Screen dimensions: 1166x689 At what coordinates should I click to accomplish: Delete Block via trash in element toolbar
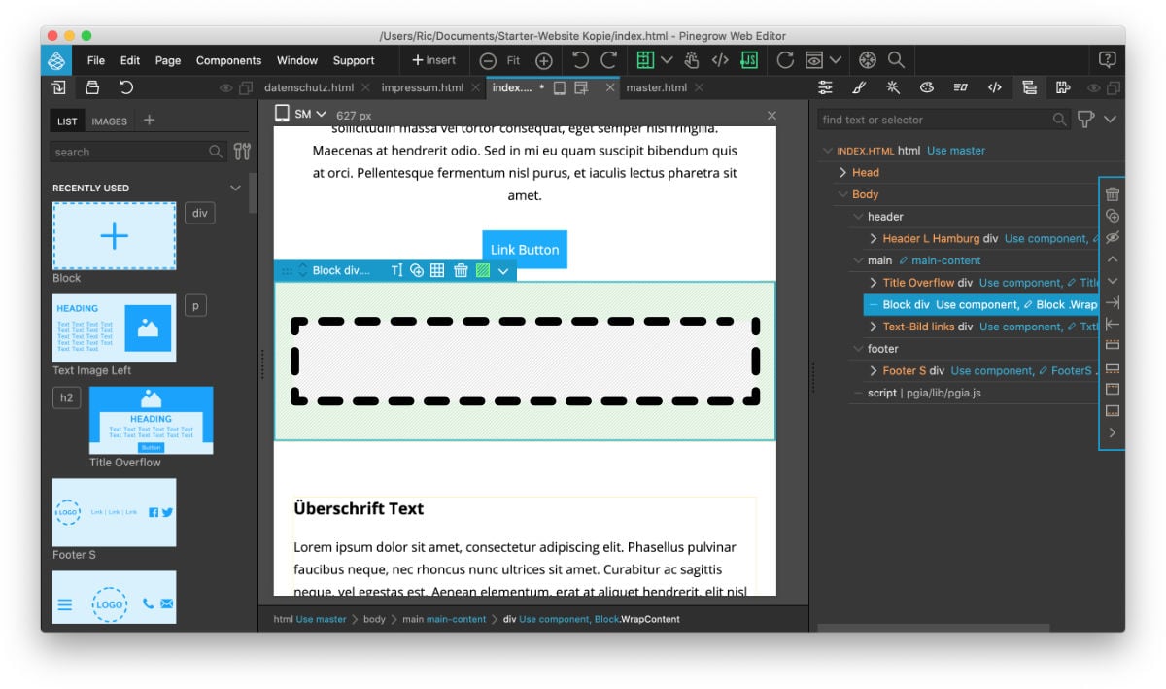[461, 271]
